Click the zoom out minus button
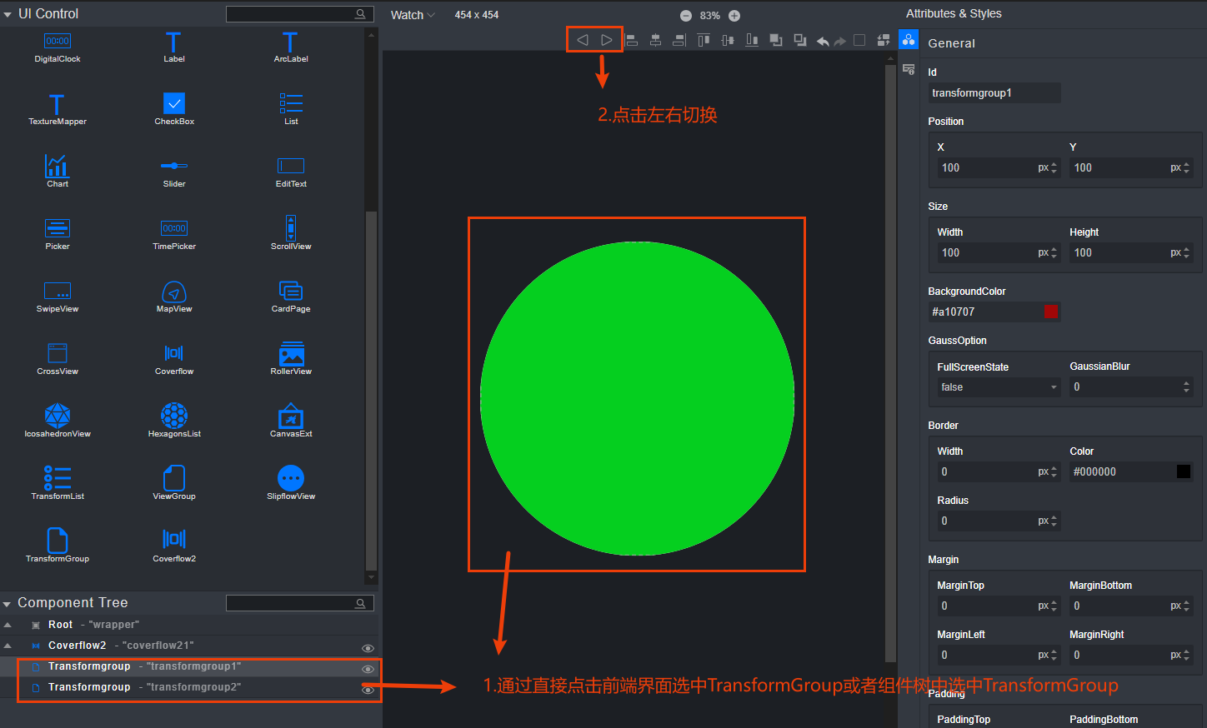This screenshot has height=728, width=1207. (686, 16)
